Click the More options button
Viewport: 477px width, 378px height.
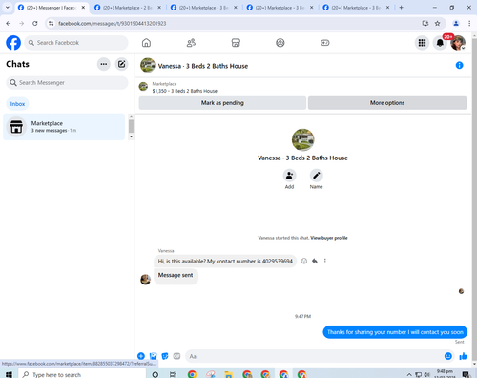387,103
